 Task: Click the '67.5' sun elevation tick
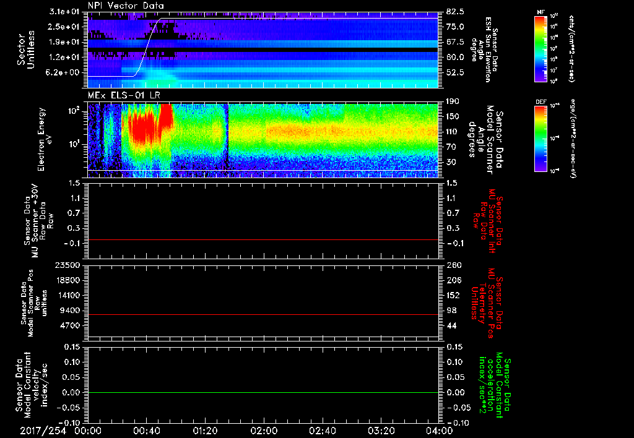455,42
